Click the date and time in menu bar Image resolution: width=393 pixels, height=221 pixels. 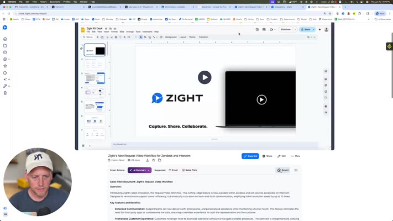(381, 2)
